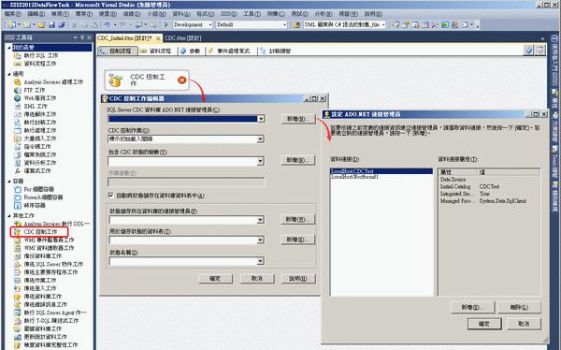Select the WMI 事件監看員工作 icon
This screenshot has width=561, height=350.
pyautogui.click(x=17, y=240)
